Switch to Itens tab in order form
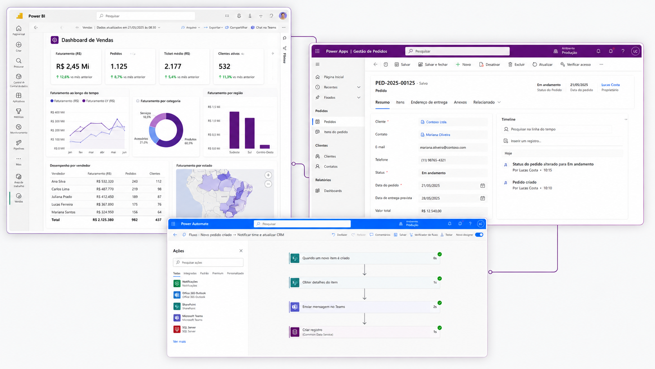This screenshot has height=369, width=655. pos(400,102)
